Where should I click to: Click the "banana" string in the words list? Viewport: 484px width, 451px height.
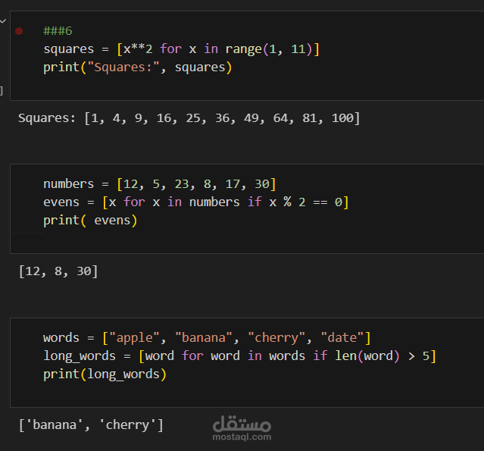click(x=204, y=337)
